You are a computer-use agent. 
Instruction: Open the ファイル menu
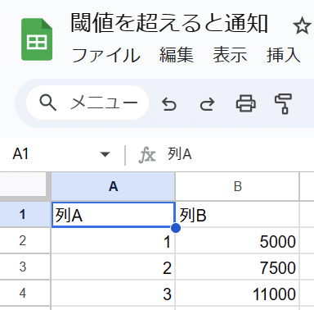(105, 55)
